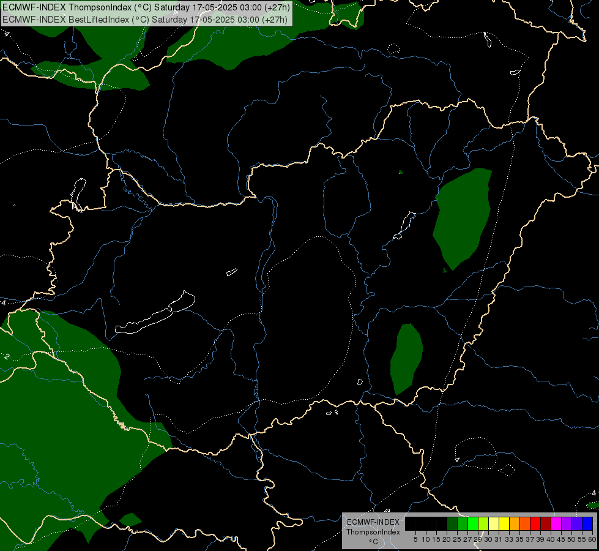Viewport: 599px width, 551px height.
Task: Click the red 37–39 legend swatch
Action: (535, 523)
